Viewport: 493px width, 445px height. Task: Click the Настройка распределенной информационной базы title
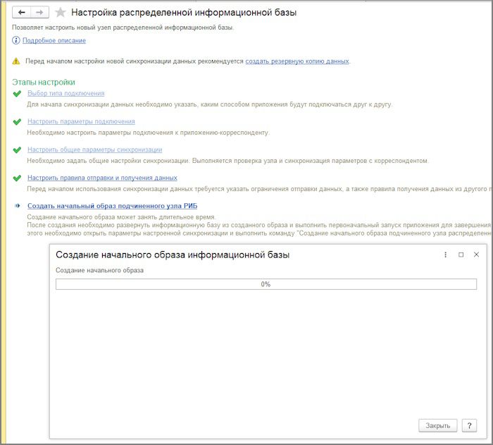coord(184,12)
